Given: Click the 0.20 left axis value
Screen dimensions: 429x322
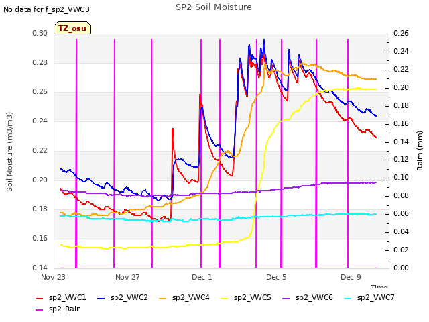Looking at the screenshot, I should (x=40, y=180).
